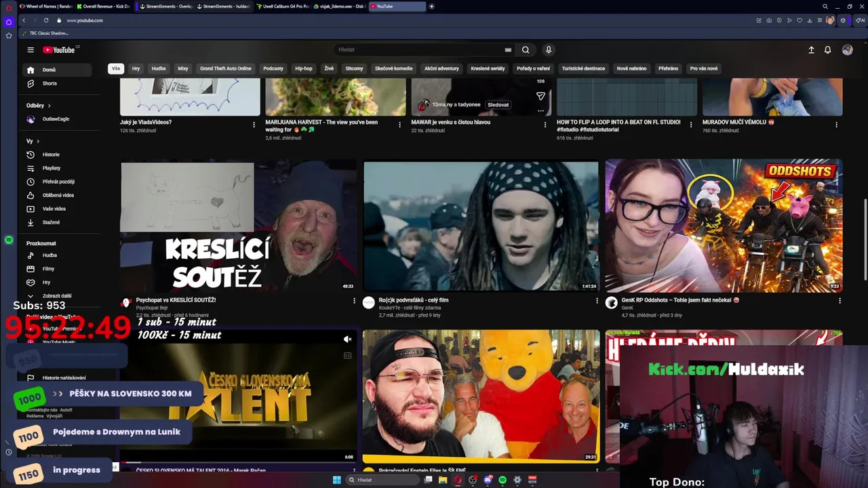Select the Grand Theft Auto Online chip
This screenshot has height=488, width=868.
coord(226,68)
